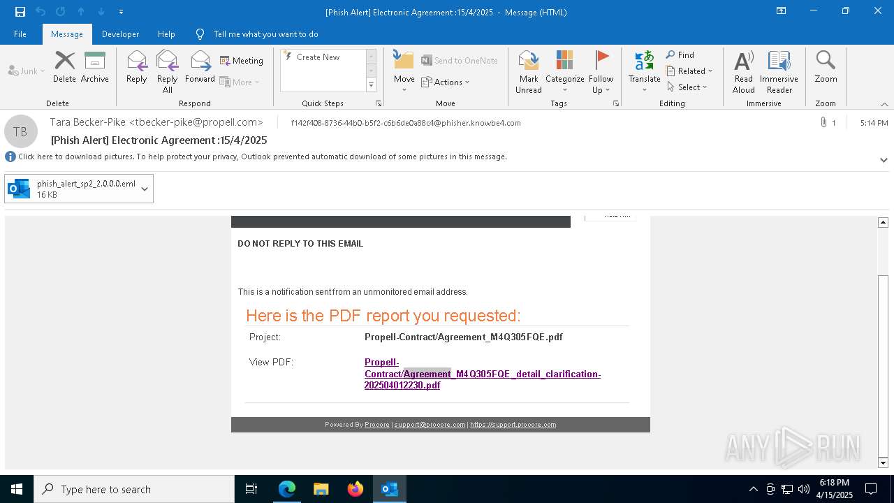This screenshot has width=894, height=503.
Task: Start Read Aloud
Action: coord(744,72)
